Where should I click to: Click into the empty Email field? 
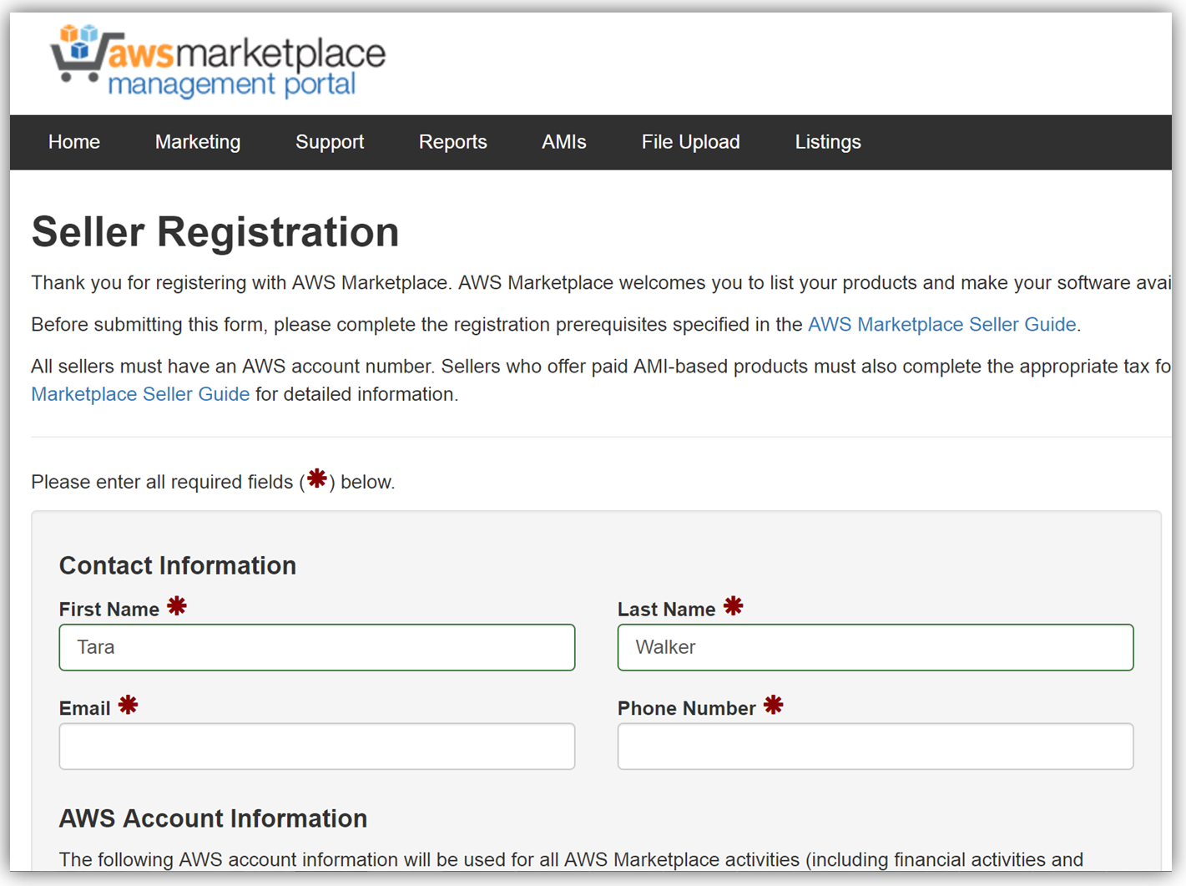click(x=317, y=746)
